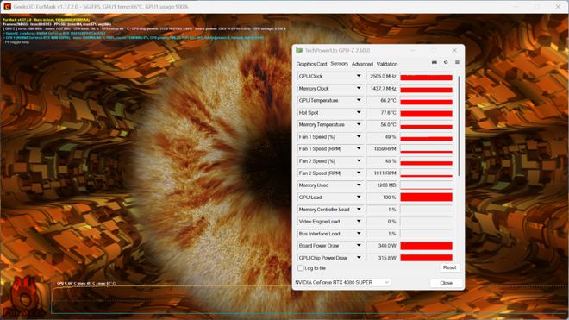Click the GPU-Z screenshot camera icon
Viewport: 569px width, 320px height.
point(435,62)
